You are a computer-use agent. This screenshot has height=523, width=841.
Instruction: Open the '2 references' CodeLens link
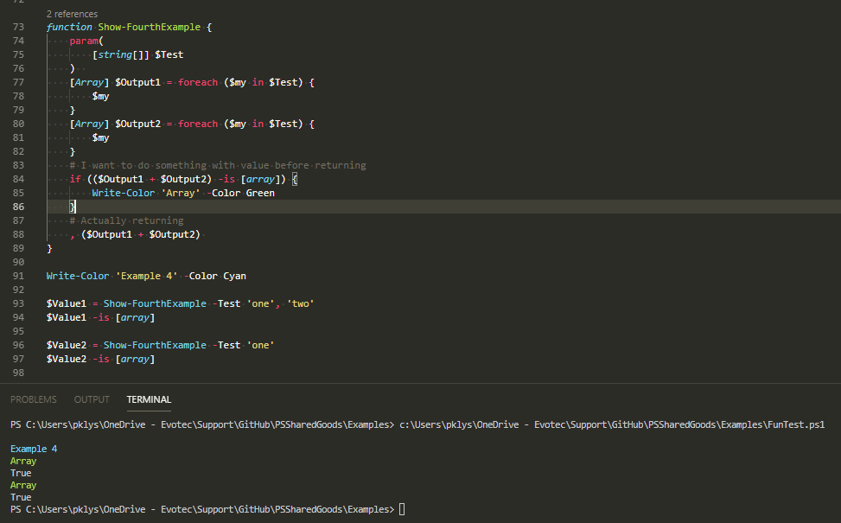[70, 13]
